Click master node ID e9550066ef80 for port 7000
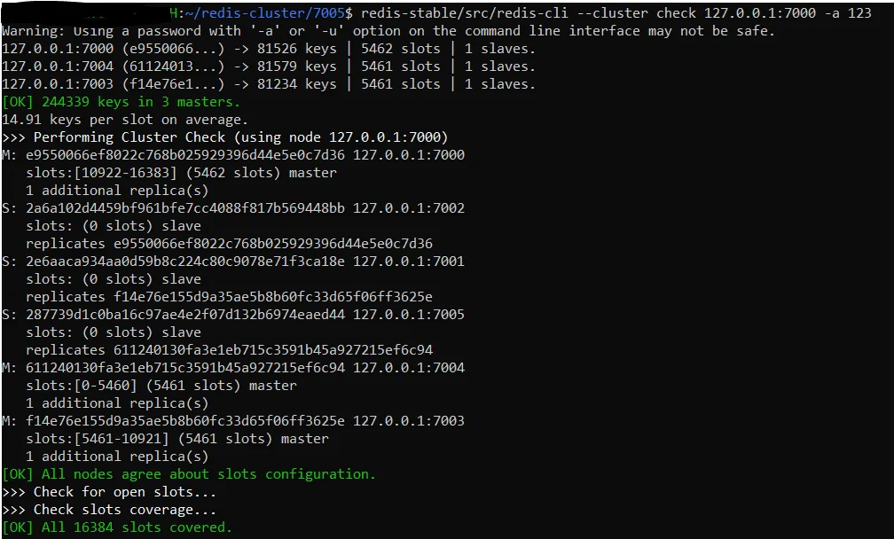The height and width of the screenshot is (539, 894). [185, 155]
